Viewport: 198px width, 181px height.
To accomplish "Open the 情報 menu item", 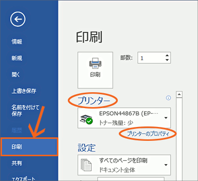I will (x=17, y=42).
